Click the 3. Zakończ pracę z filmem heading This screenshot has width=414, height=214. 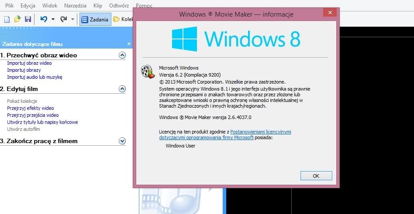tap(39, 141)
